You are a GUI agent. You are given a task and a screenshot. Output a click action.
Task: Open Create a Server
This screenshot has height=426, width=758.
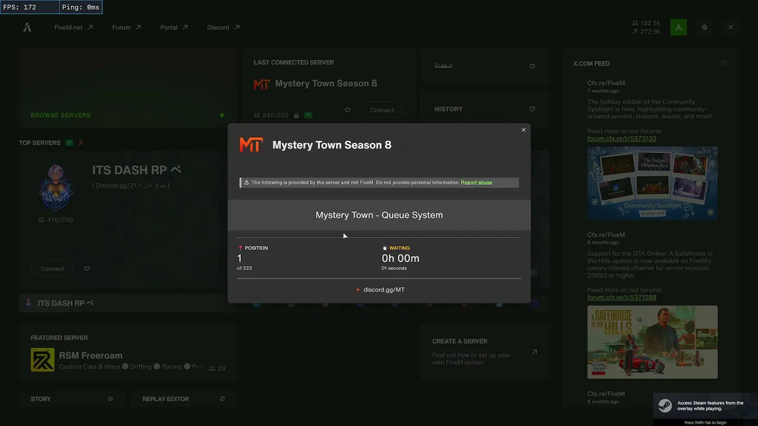484,351
